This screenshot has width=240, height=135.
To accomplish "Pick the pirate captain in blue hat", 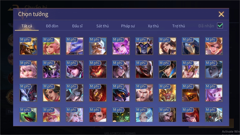I will 167,69.
